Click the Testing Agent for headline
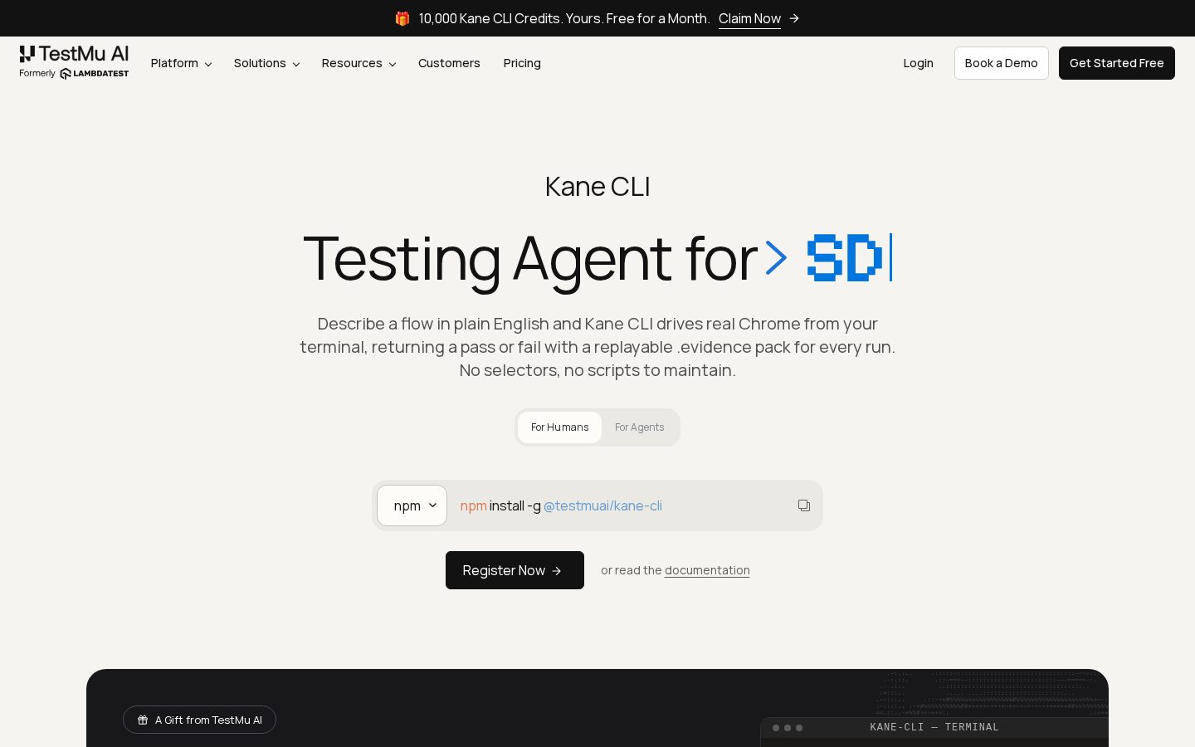 (530, 259)
